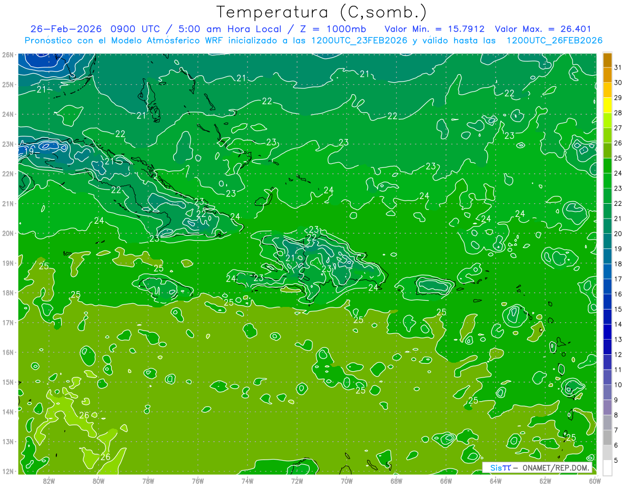632x488 pixels.
Task: Click the 68W longitude axis label
Action: pos(397,481)
